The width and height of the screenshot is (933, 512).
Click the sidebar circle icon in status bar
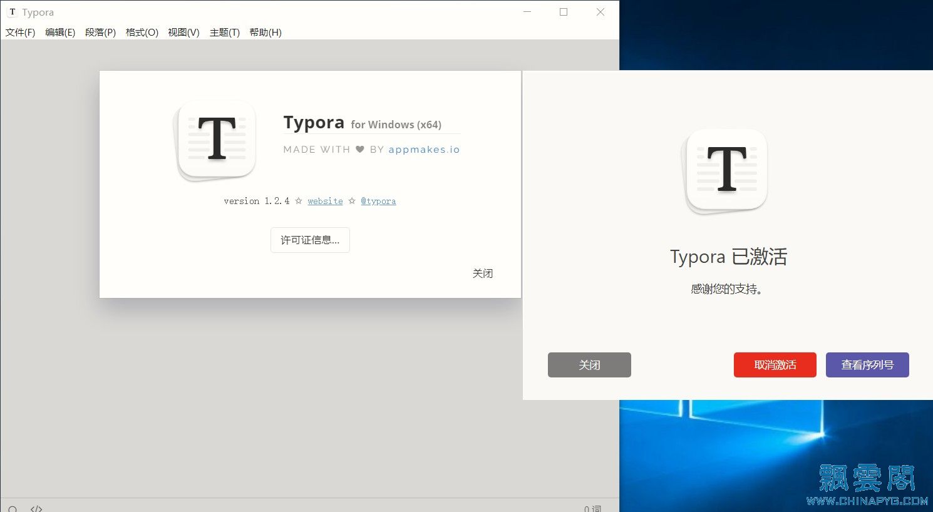point(13,509)
